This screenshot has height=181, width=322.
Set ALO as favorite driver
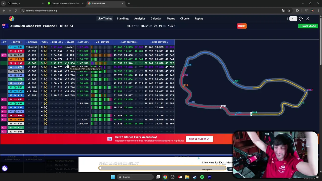click(x=16, y=127)
